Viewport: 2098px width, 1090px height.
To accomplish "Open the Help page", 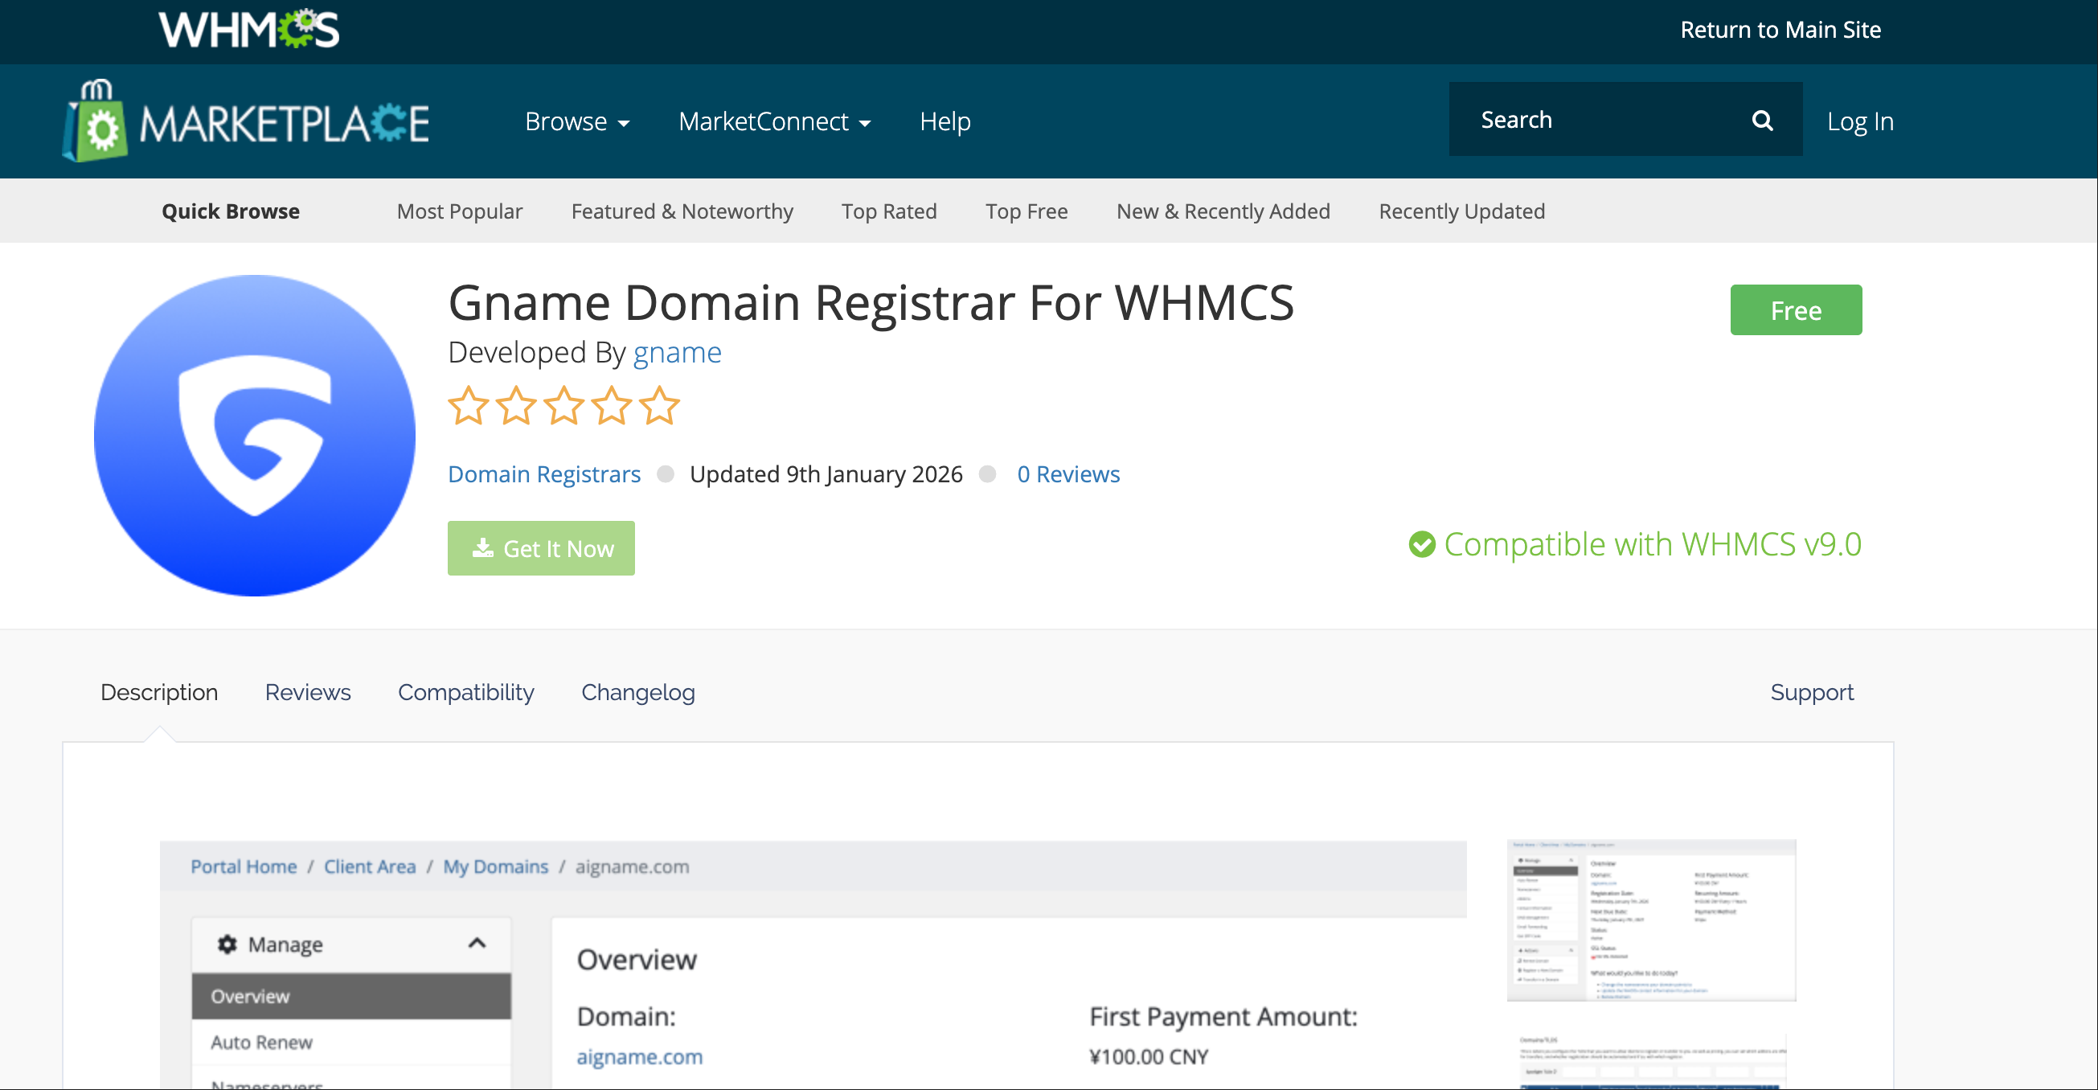I will point(945,121).
